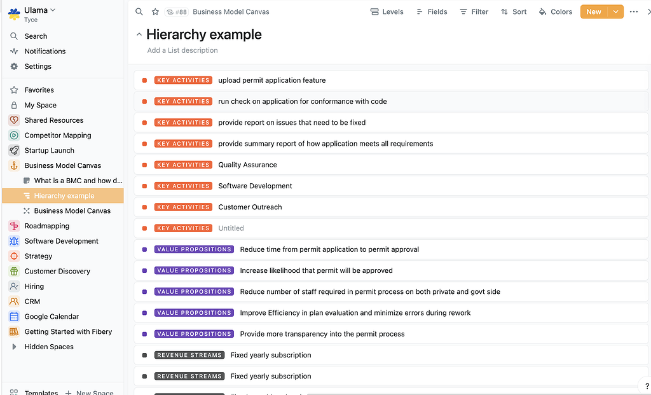Open the Levels menu
The width and height of the screenshot is (651, 395).
(x=387, y=11)
